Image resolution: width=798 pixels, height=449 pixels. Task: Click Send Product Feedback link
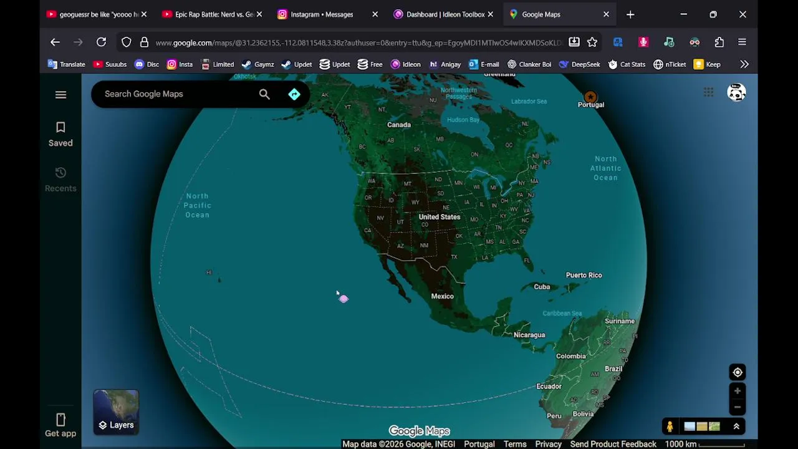coord(613,444)
